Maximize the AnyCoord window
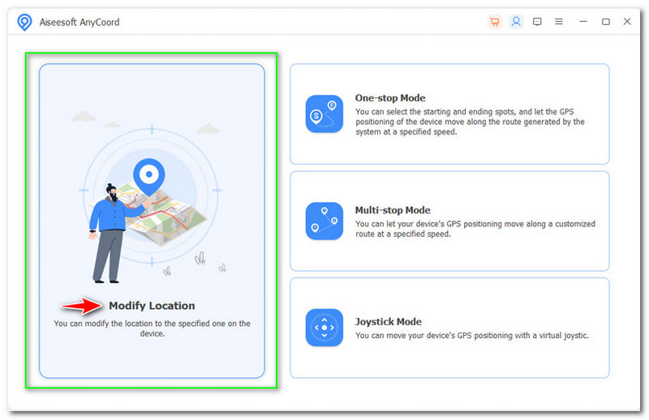Viewport: 649px width, 420px height. pyautogui.click(x=605, y=22)
